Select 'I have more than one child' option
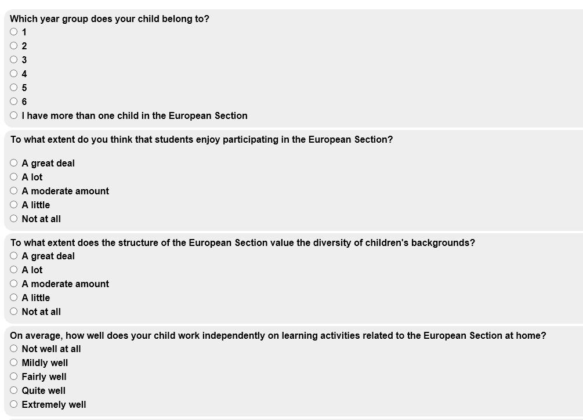Viewport: 583px width, 420px height. (14, 115)
